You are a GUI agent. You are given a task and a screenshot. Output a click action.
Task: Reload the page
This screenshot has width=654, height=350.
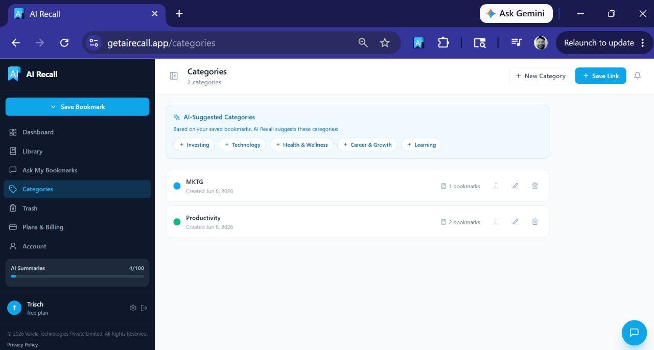pyautogui.click(x=64, y=43)
